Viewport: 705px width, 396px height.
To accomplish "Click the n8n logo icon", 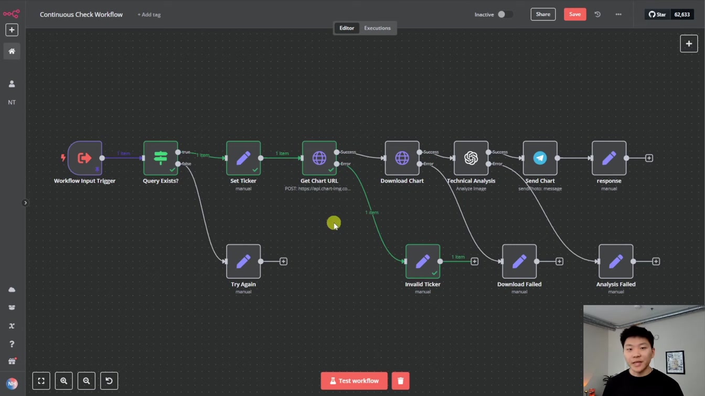I will (12, 14).
